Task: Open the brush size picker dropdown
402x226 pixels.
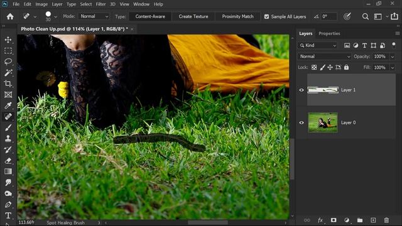Action: click(x=56, y=17)
